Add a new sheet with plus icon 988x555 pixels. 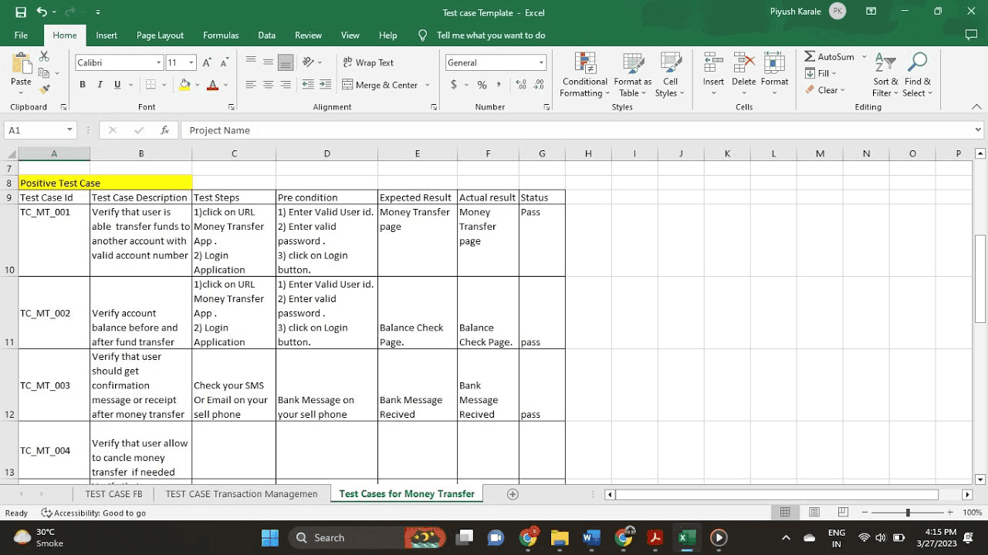513,494
